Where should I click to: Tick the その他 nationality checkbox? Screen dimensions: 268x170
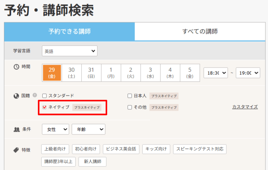[130, 107]
